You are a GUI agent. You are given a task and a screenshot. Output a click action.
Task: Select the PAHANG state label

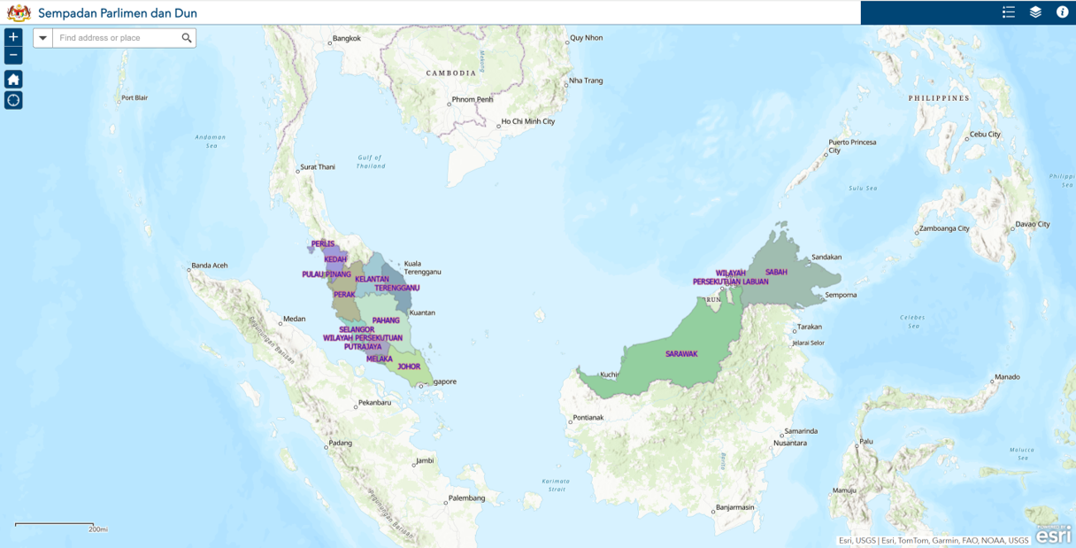click(386, 320)
